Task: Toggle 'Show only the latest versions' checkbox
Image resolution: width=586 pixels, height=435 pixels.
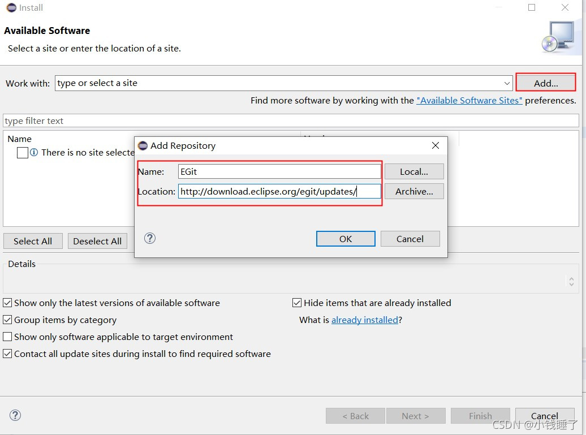Action: tap(7, 303)
